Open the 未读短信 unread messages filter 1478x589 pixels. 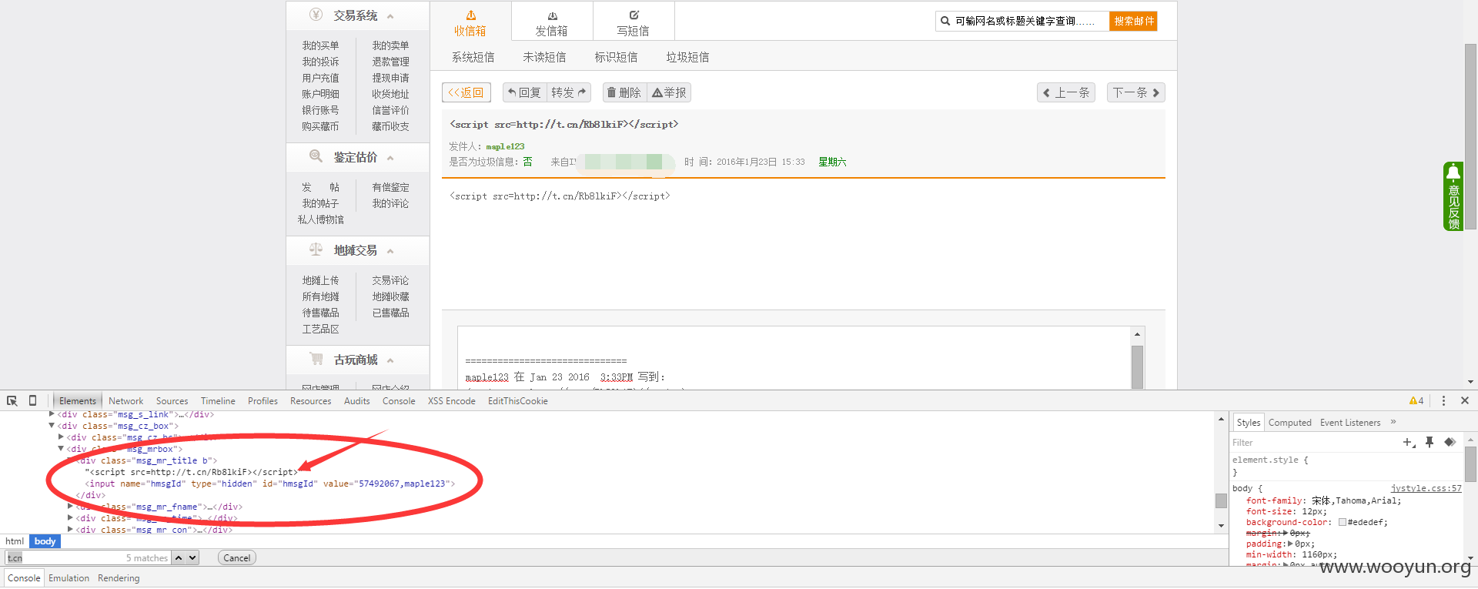[x=544, y=57]
